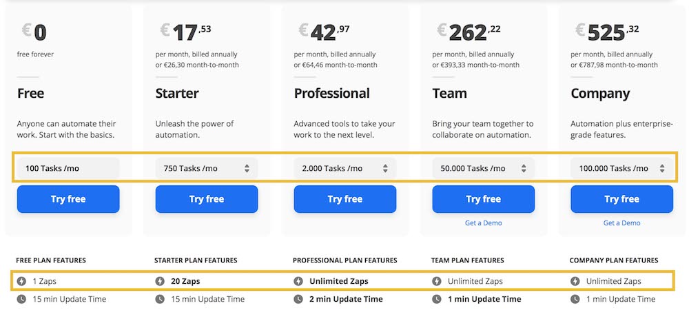The height and width of the screenshot is (310, 689).
Task: Click the Company plan 1 min clock icon
Action: point(575,300)
